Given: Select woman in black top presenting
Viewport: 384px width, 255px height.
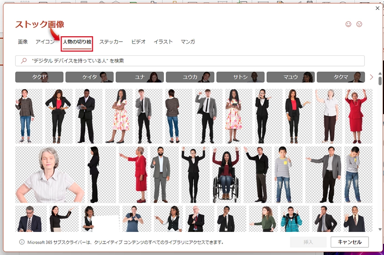Looking at the screenshot, I should pyautogui.click(x=64, y=219).
